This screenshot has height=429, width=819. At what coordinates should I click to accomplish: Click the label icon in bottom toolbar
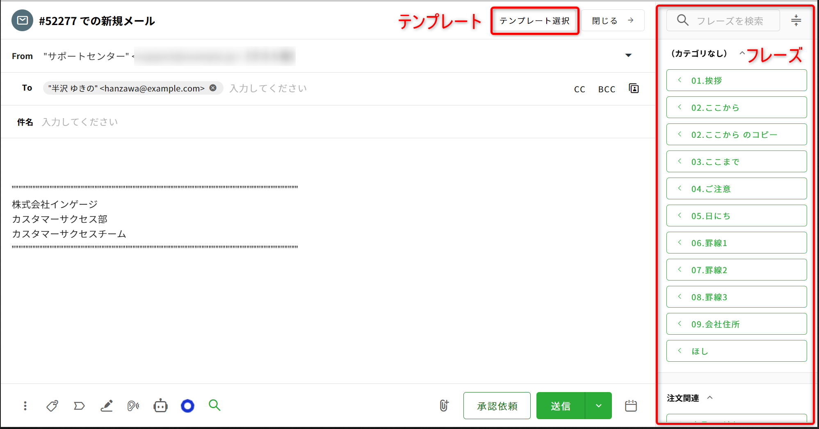pos(79,406)
